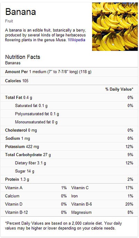Click the Nutrition Facts heading
This screenshot has height=238, width=139.
(23, 57)
